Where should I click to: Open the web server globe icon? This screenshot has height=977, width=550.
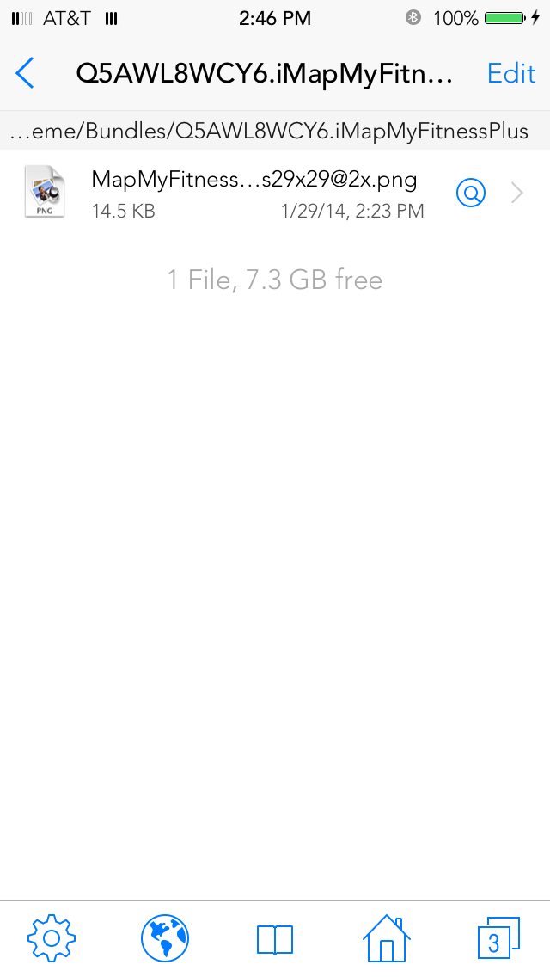click(164, 938)
